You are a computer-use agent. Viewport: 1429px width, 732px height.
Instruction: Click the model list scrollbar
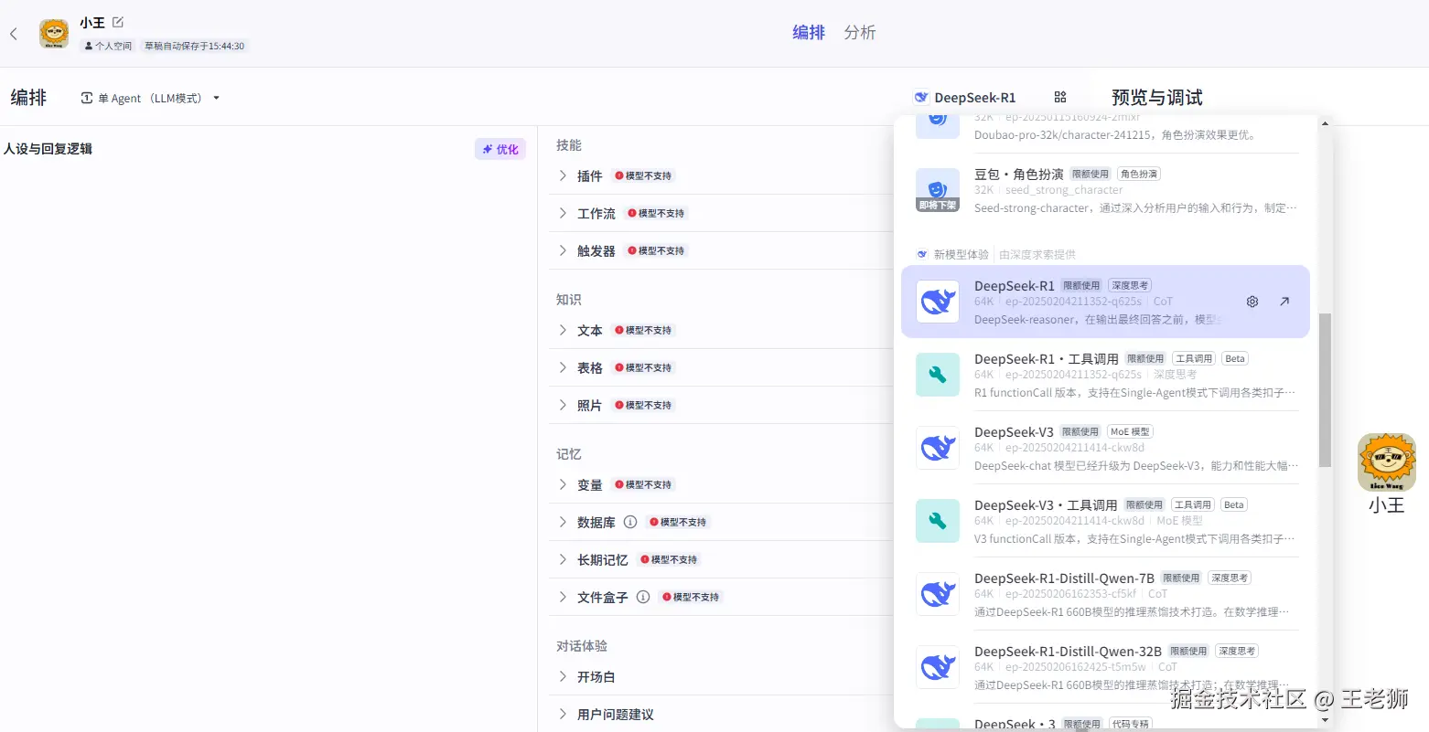click(1325, 390)
